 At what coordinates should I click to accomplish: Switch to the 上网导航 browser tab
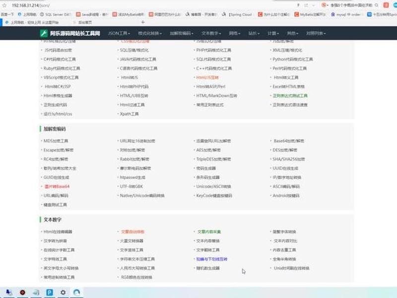pos(32,22)
